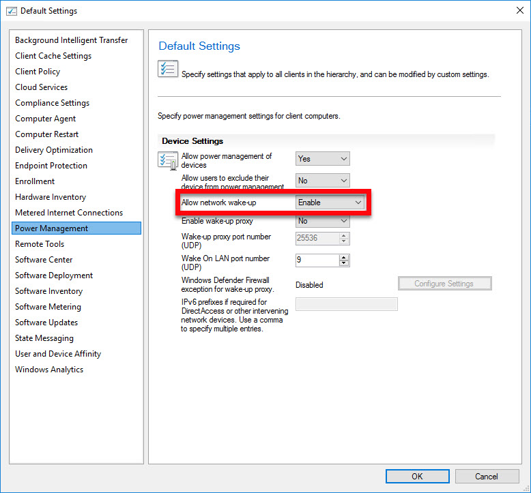Image resolution: width=531 pixels, height=493 pixels.
Task: Click the title bar window icon
Action: [11, 11]
